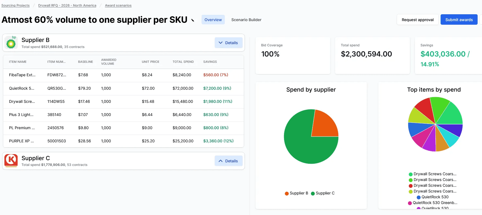Viewport: 482px width, 215px height.
Task: Switch to the Overview tab
Action: pyautogui.click(x=213, y=20)
